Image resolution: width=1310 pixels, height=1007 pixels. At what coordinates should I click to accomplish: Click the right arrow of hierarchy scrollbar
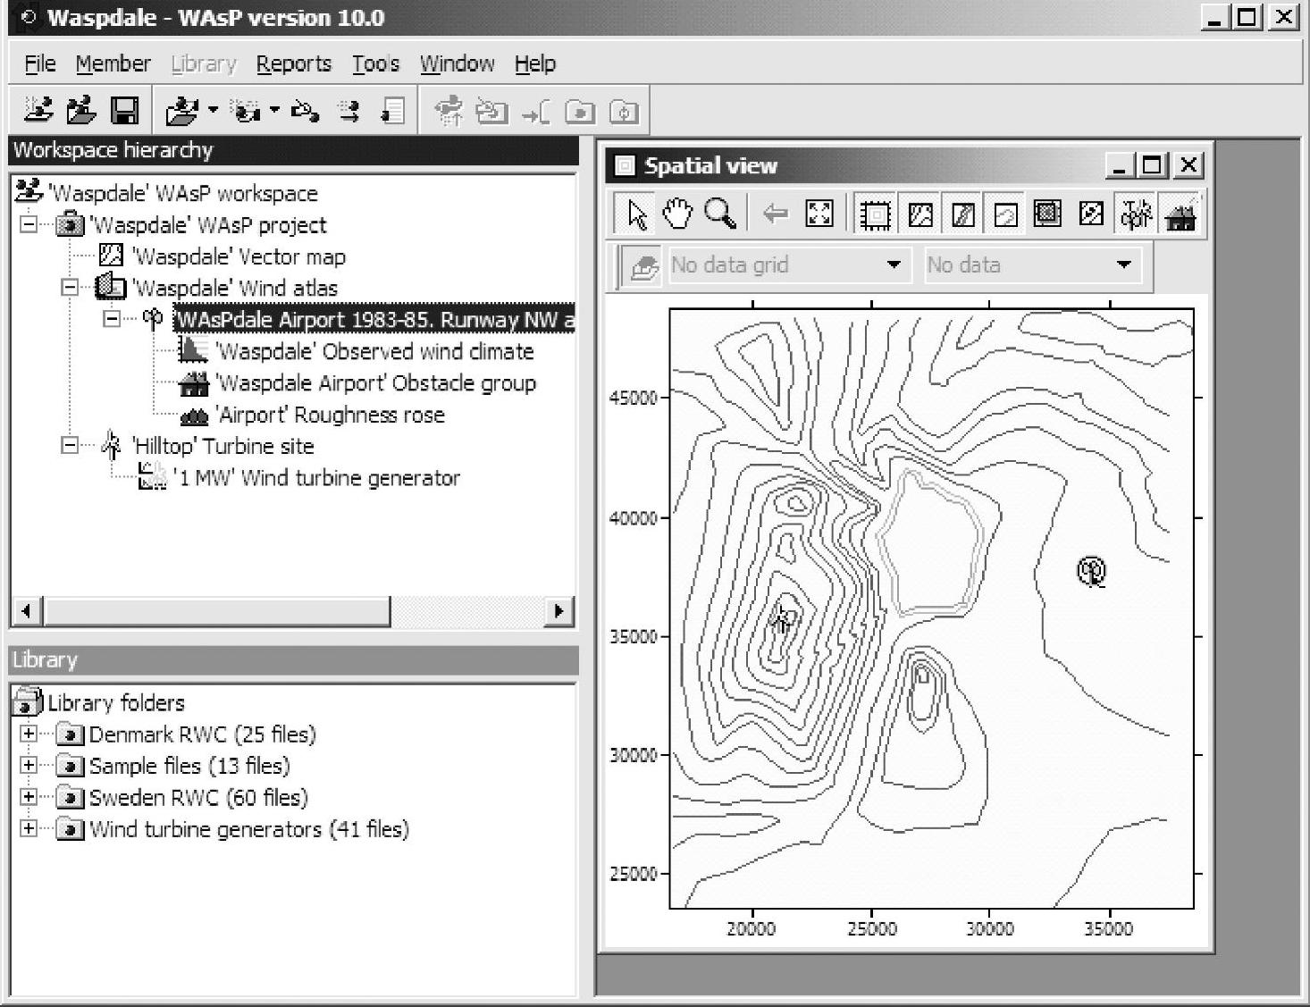559,611
